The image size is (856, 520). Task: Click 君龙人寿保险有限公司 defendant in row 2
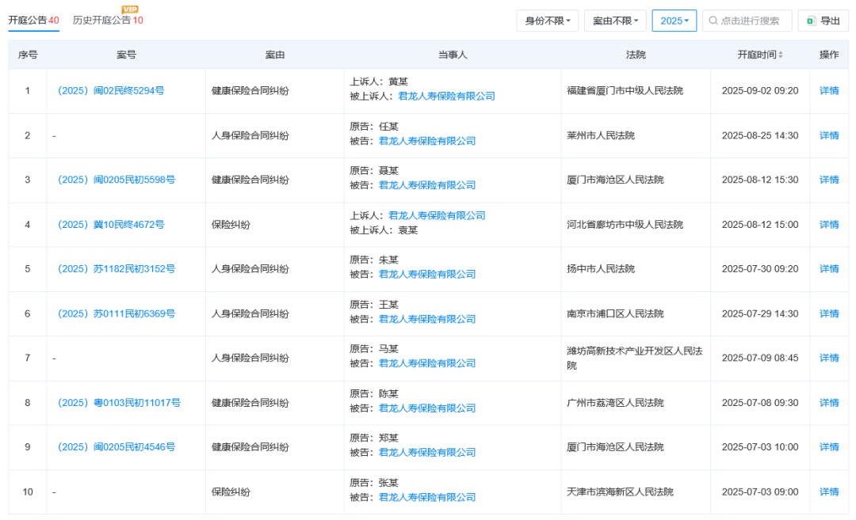click(x=427, y=141)
